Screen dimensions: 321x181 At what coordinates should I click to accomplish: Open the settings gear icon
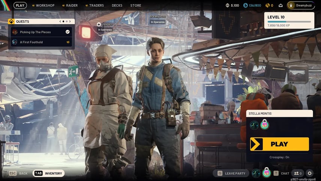coord(309,173)
